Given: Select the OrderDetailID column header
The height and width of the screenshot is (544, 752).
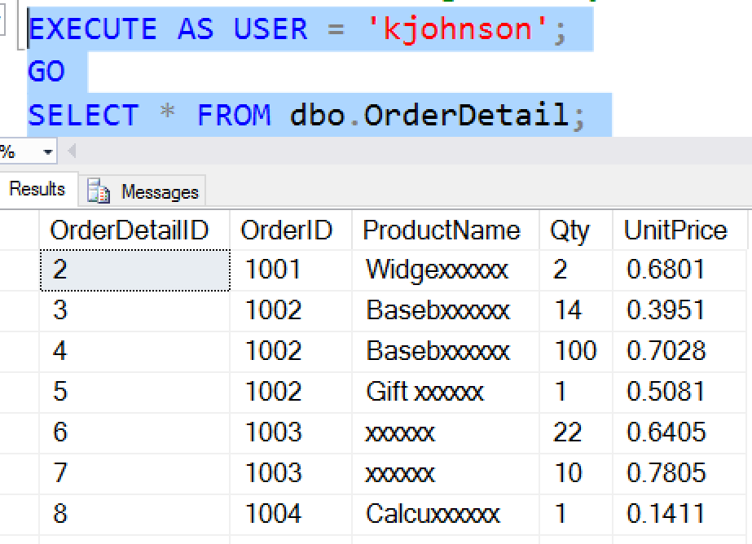Looking at the screenshot, I should (134, 230).
